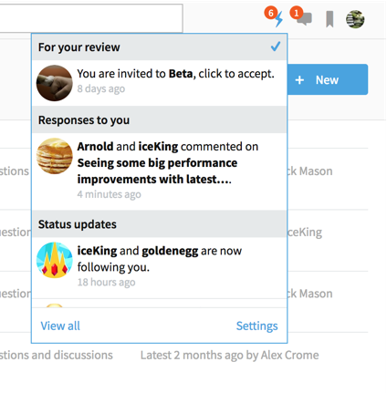
Task: Open notification Settings link
Action: click(257, 326)
